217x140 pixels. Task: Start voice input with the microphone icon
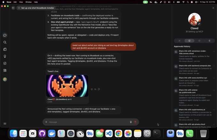tap(131, 122)
